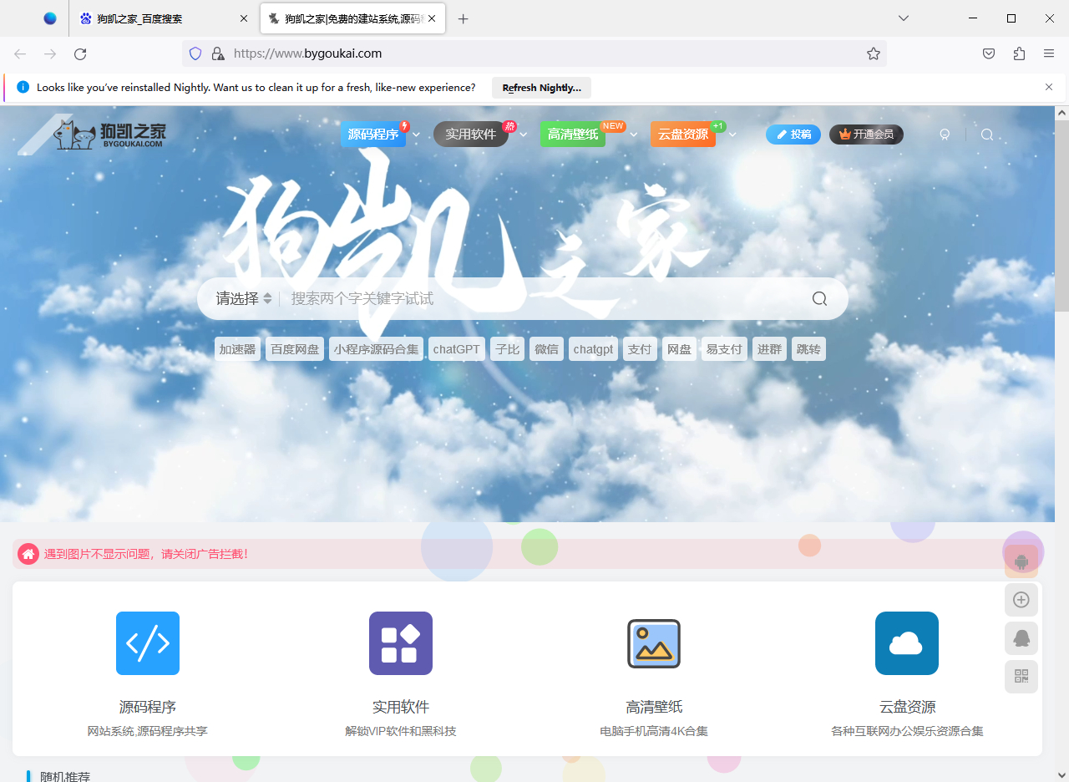Close the 狗凯之家_百度搜索 tab
The image size is (1069, 782).
pyautogui.click(x=244, y=18)
